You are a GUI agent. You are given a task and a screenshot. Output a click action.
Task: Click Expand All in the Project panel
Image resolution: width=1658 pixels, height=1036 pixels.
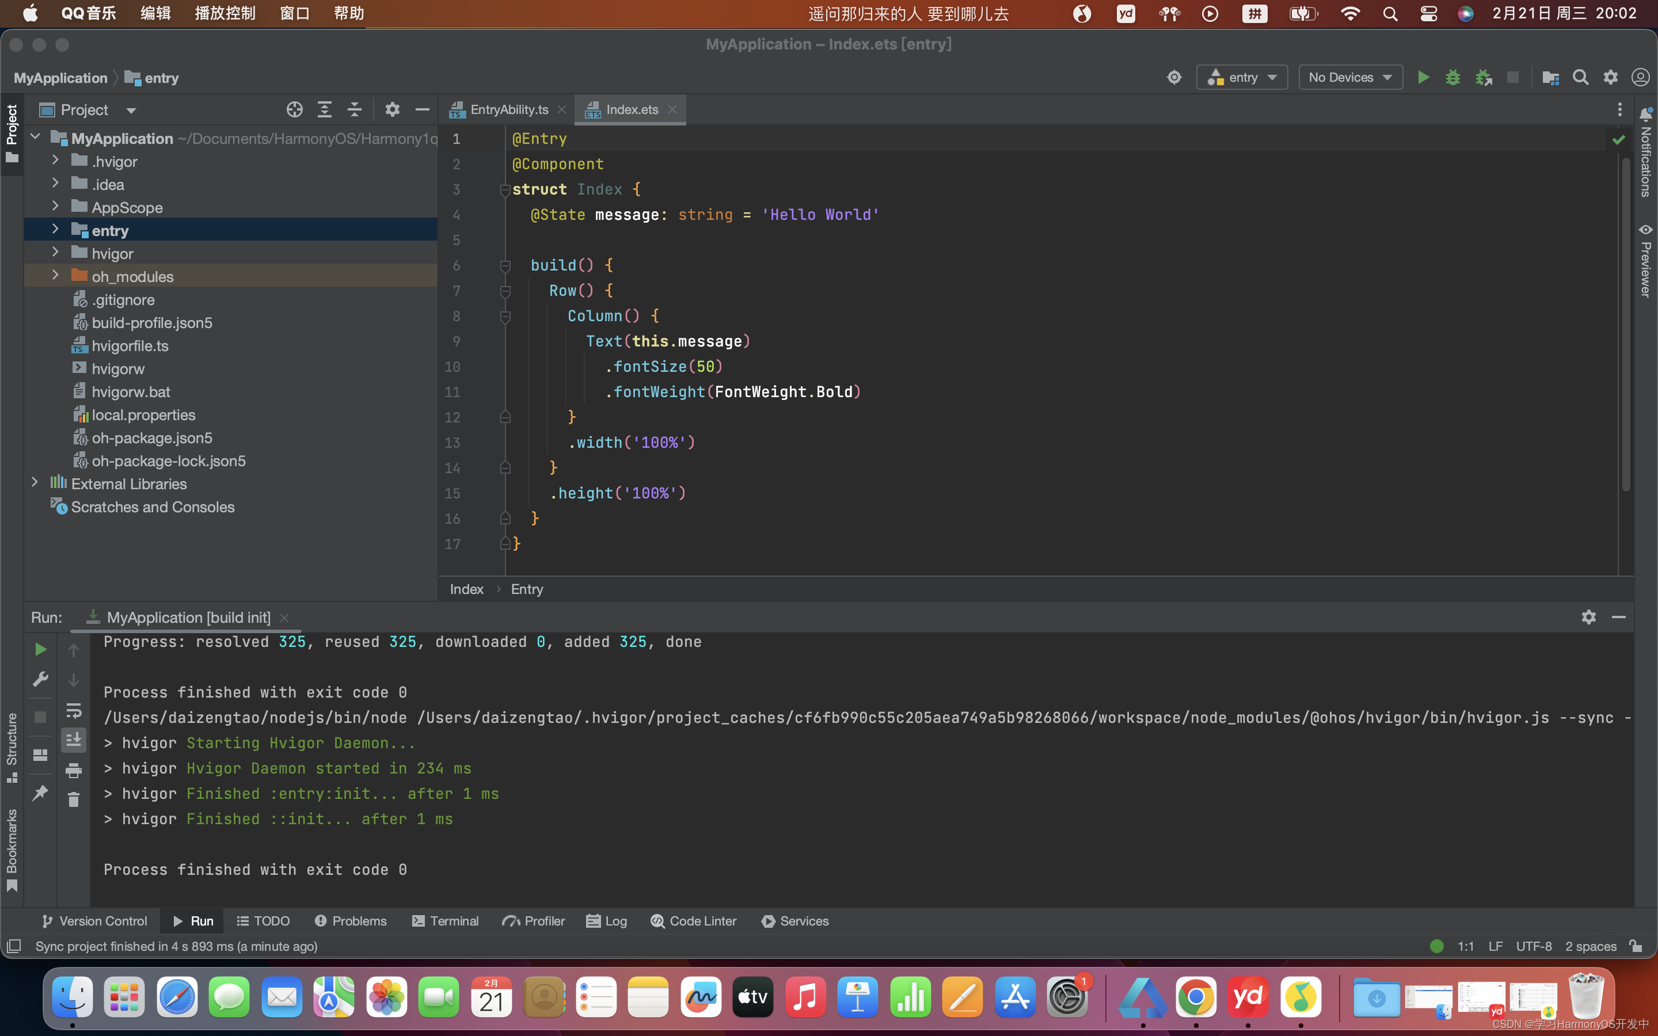point(325,109)
